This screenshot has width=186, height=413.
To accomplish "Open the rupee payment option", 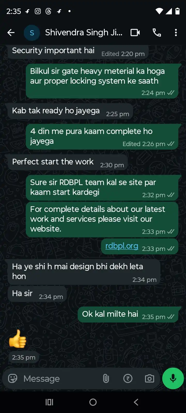I will 128,378.
